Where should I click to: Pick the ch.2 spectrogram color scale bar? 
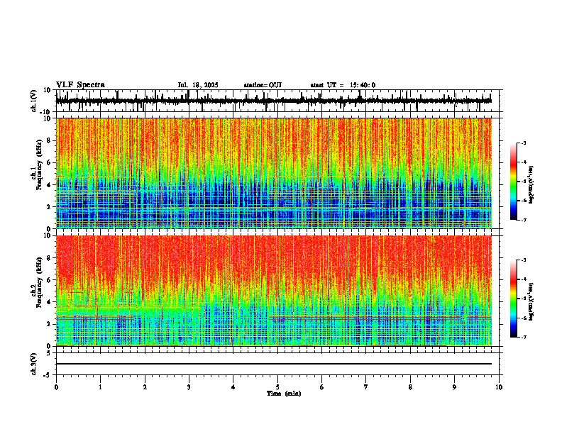514,299
